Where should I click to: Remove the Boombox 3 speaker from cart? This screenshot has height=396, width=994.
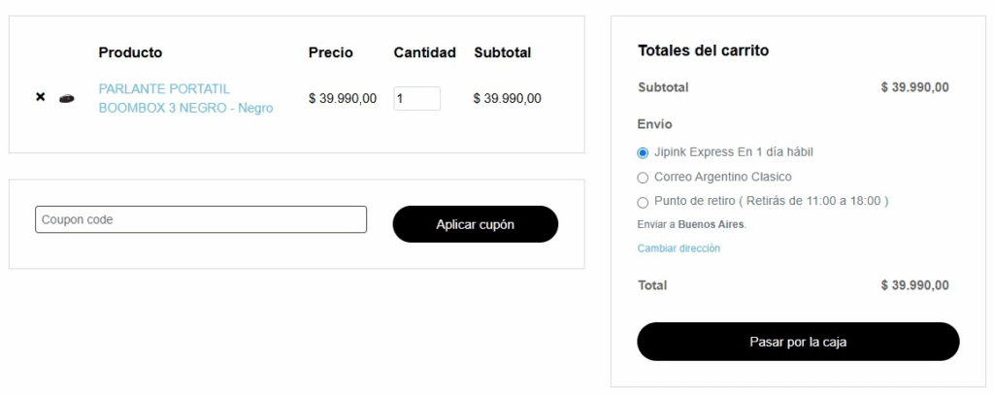click(x=41, y=97)
